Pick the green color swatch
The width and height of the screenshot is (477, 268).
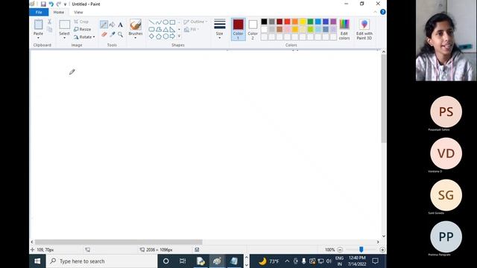point(310,22)
